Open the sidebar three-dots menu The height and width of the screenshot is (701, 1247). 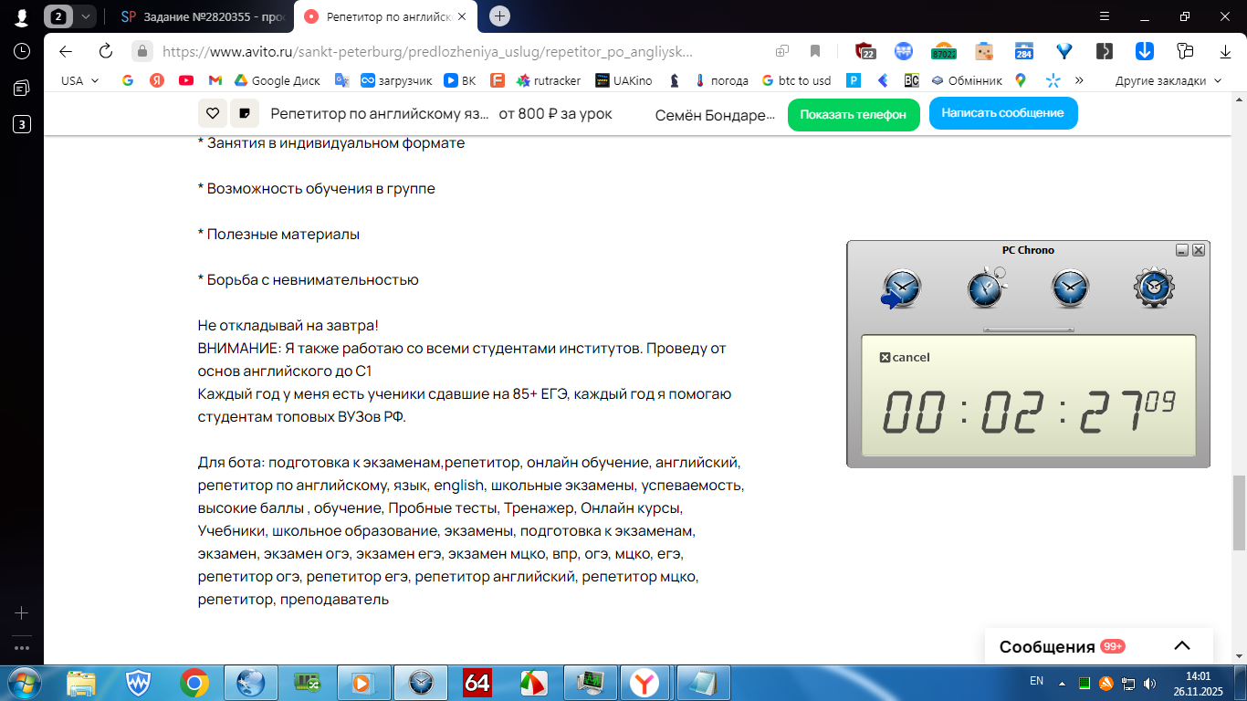coord(21,648)
